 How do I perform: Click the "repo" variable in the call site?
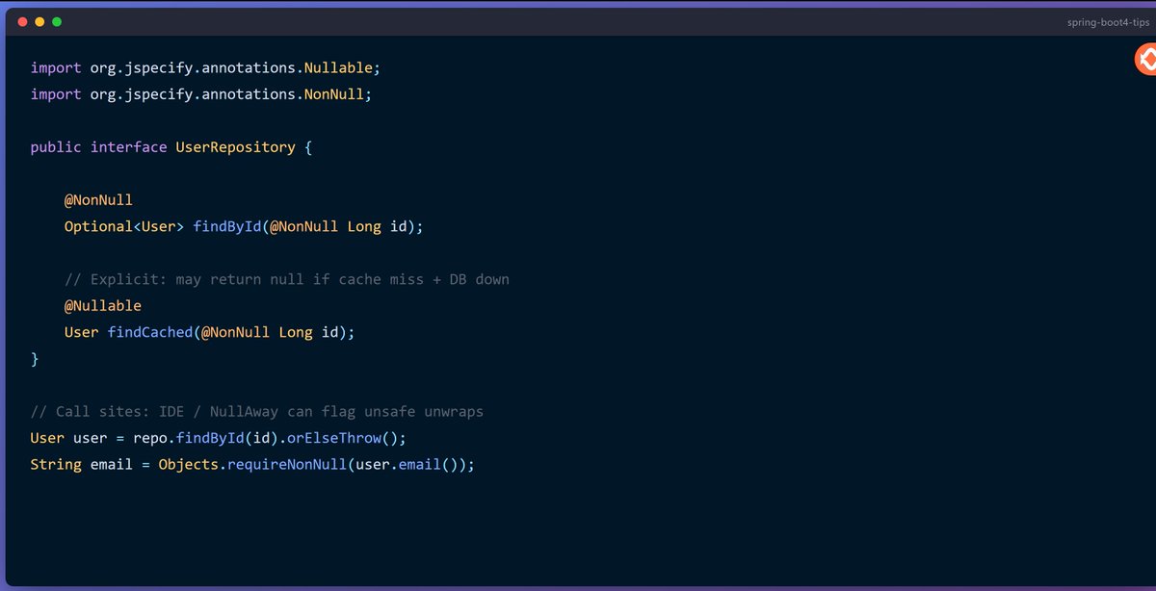click(x=150, y=437)
